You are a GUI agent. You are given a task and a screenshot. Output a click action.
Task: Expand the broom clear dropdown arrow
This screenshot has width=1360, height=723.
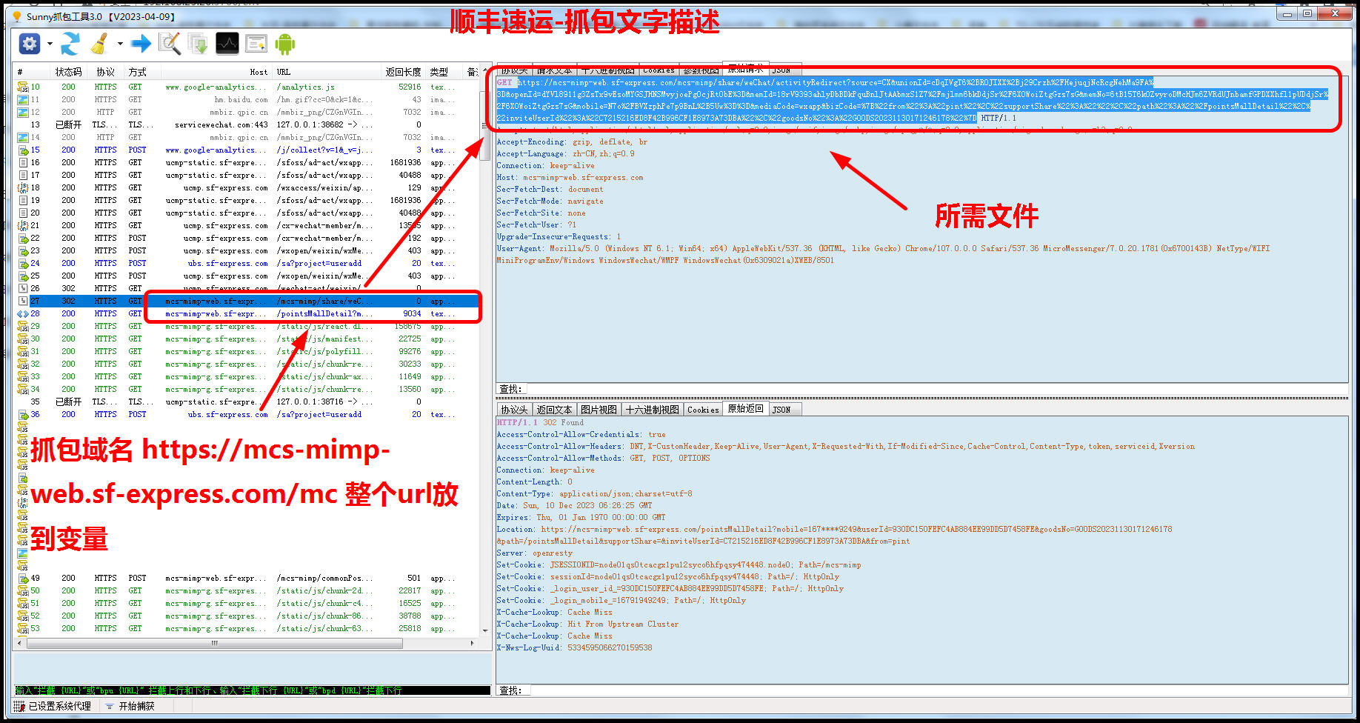120,44
